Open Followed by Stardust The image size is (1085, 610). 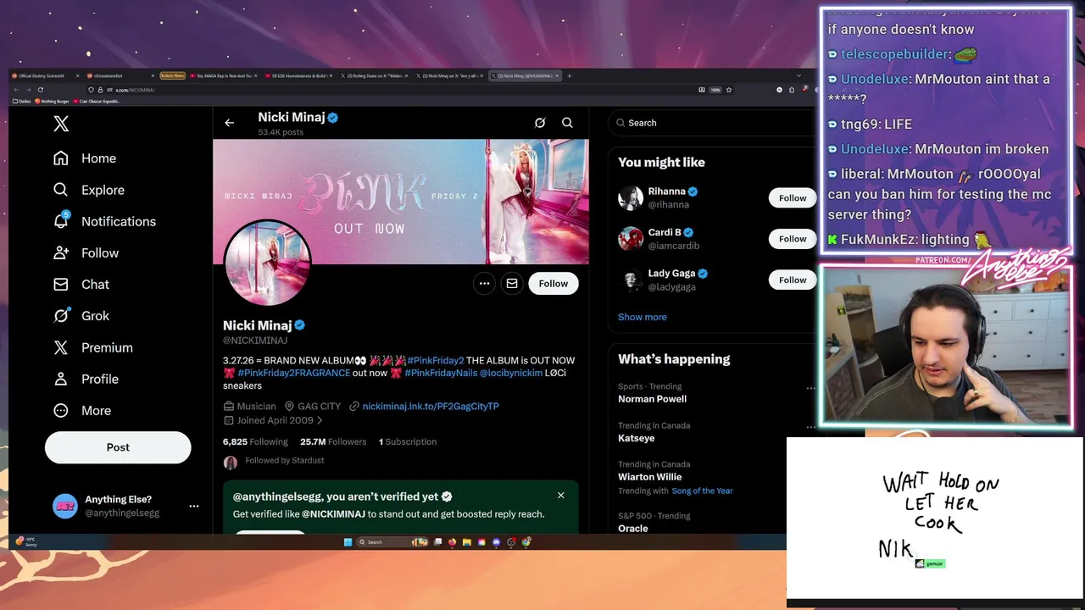tap(285, 461)
